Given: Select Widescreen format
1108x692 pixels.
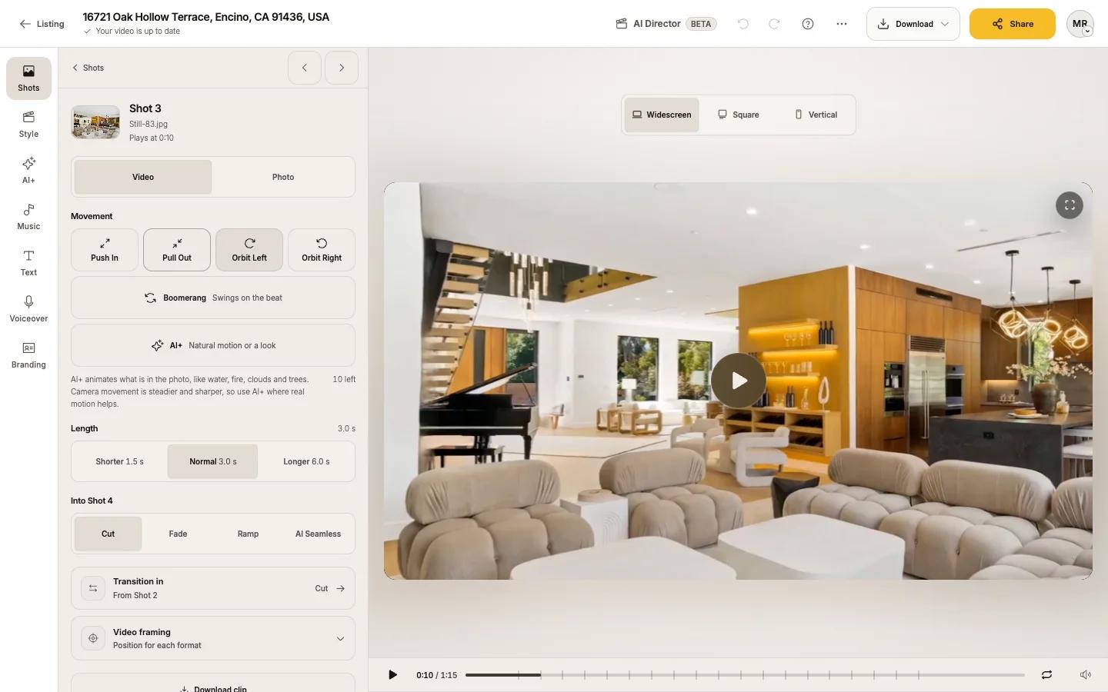Looking at the screenshot, I should [662, 115].
